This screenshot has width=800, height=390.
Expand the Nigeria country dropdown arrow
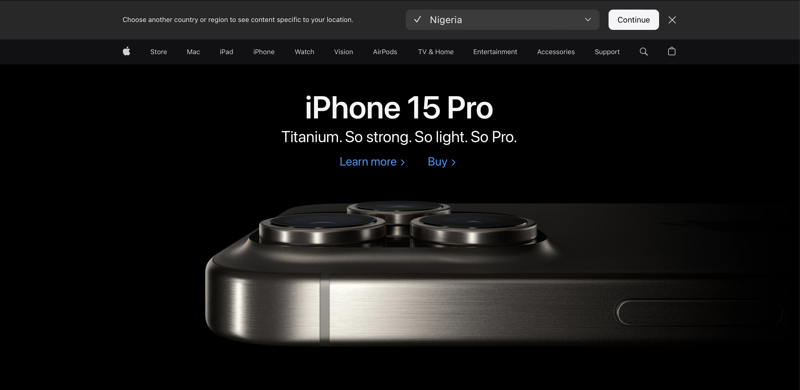[x=588, y=19]
